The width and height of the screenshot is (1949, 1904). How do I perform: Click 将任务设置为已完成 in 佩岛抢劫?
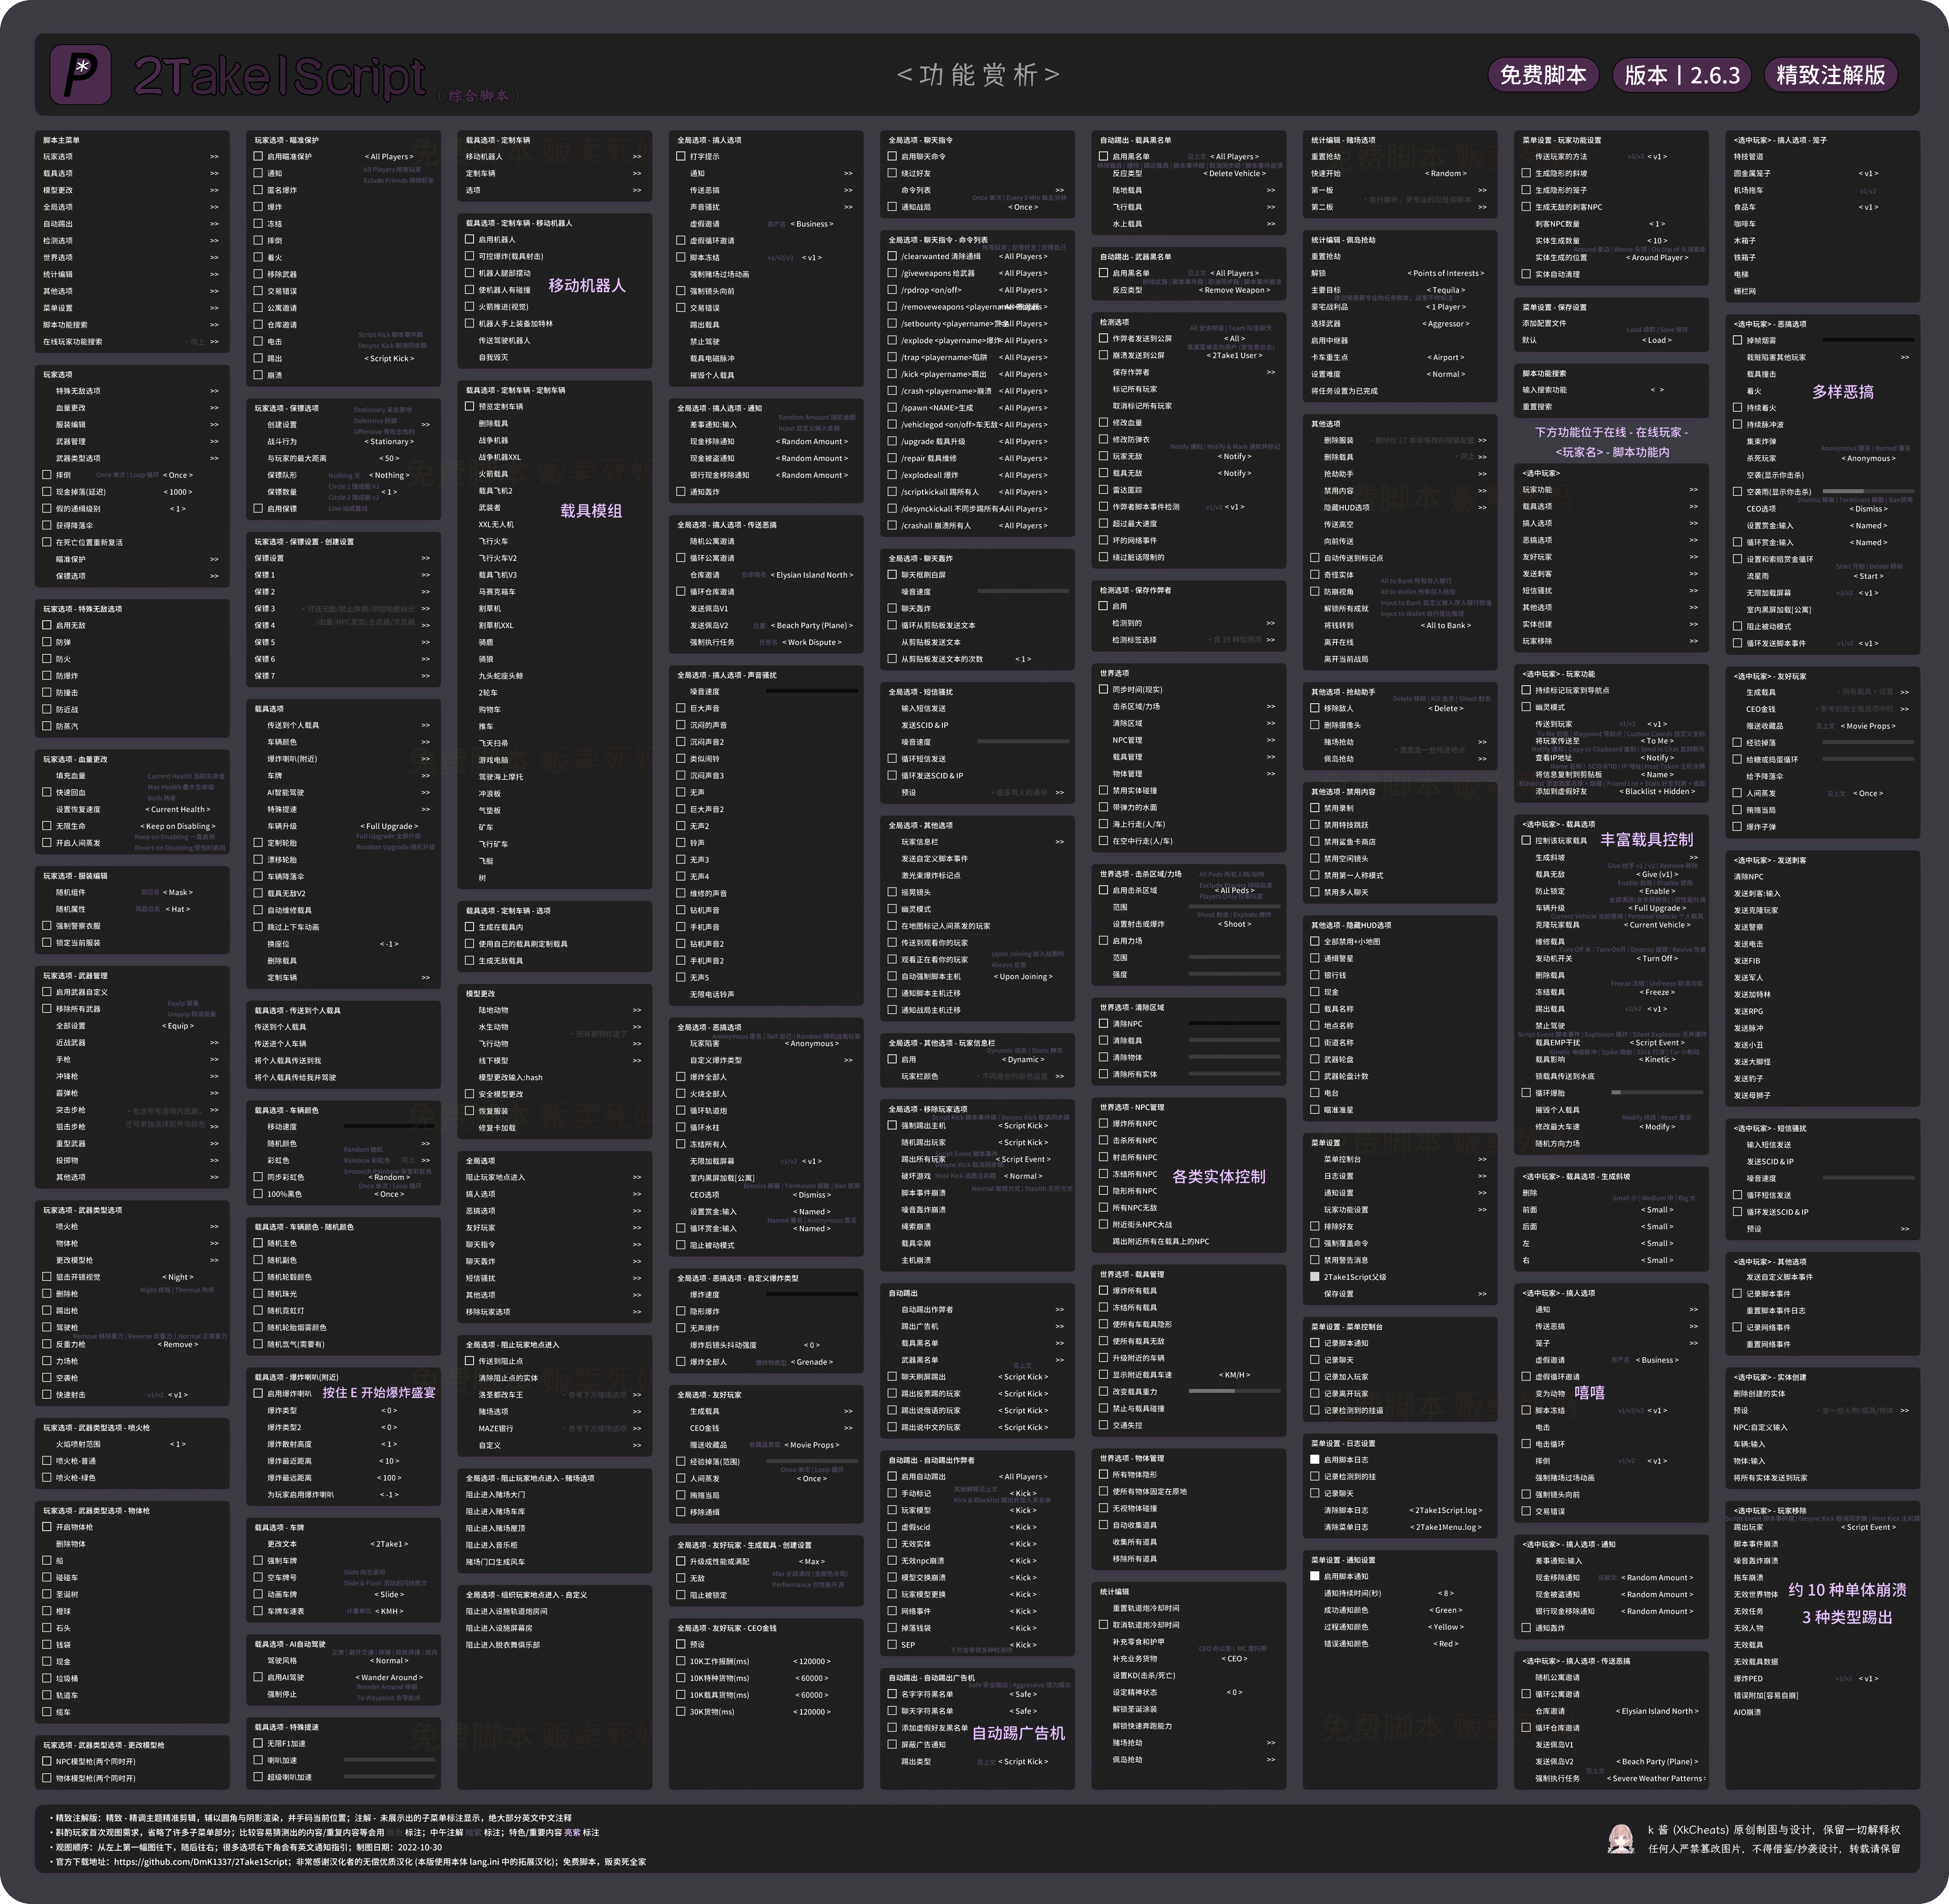pos(1344,391)
